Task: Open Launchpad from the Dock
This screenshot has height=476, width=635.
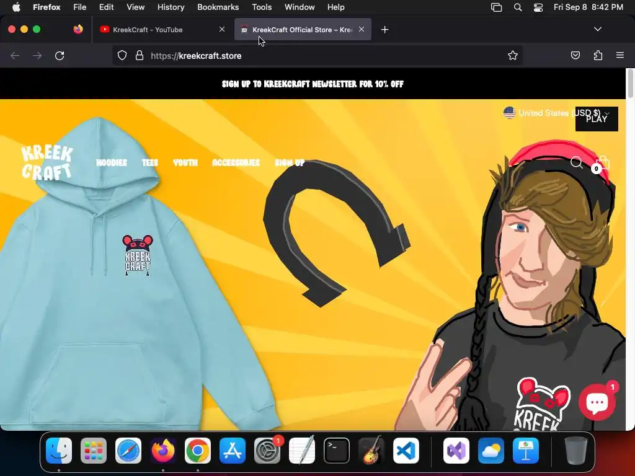Action: [x=94, y=451]
